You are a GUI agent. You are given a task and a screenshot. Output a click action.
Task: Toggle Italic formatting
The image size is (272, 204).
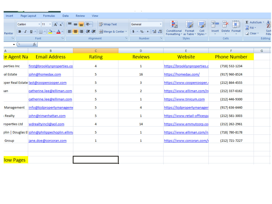[25, 32]
